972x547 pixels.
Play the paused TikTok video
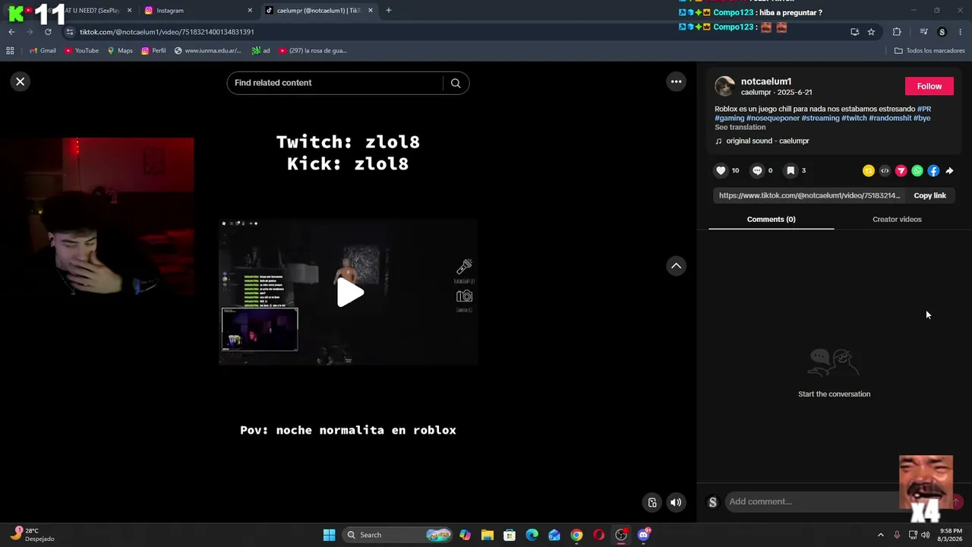349,292
